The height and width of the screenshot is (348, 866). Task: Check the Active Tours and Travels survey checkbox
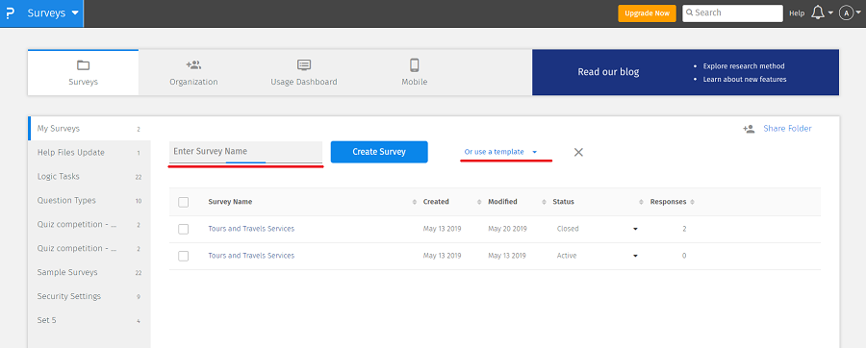coord(184,256)
